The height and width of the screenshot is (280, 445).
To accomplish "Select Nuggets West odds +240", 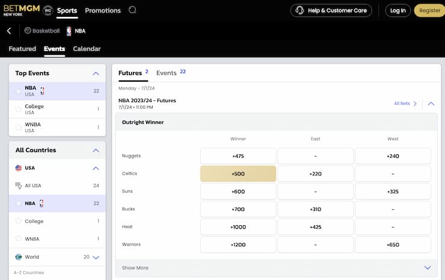I will tap(393, 156).
